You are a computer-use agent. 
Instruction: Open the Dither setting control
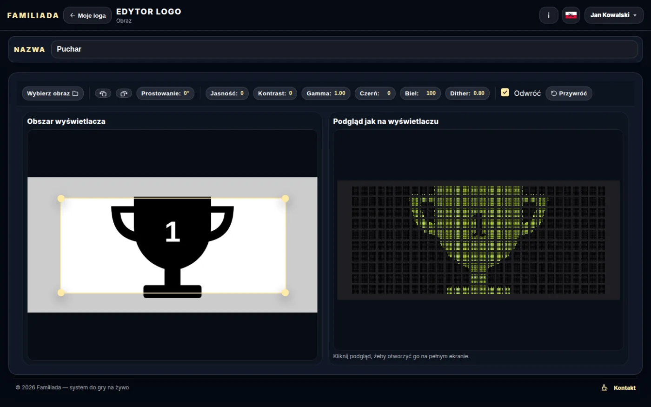click(x=467, y=93)
